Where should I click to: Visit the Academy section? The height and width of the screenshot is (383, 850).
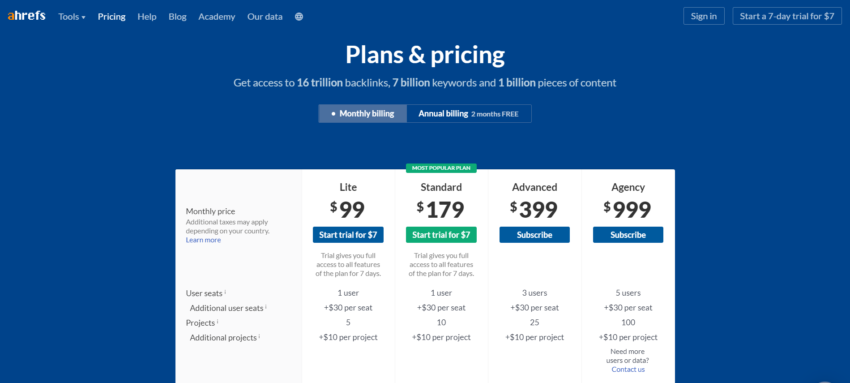point(217,17)
